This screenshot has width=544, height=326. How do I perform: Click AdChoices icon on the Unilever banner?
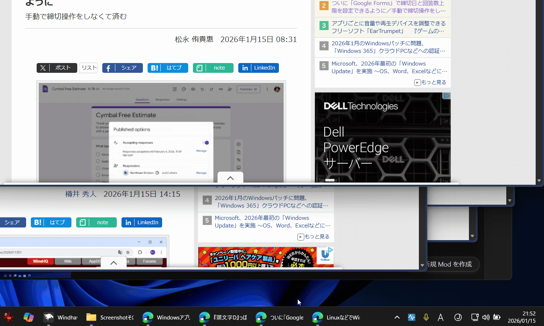pyautogui.click(x=330, y=250)
